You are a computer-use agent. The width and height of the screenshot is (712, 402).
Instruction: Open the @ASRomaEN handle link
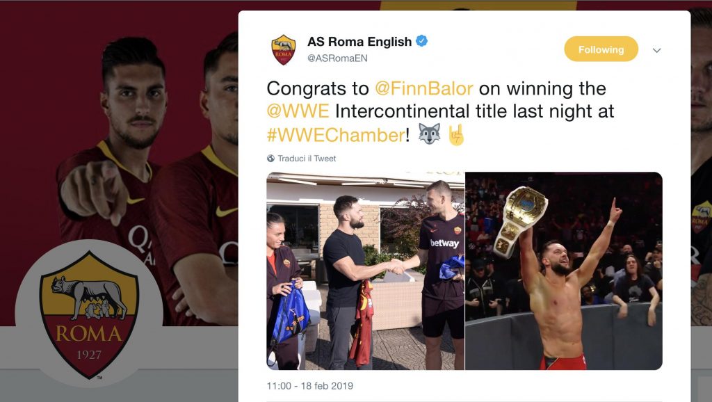(x=337, y=58)
